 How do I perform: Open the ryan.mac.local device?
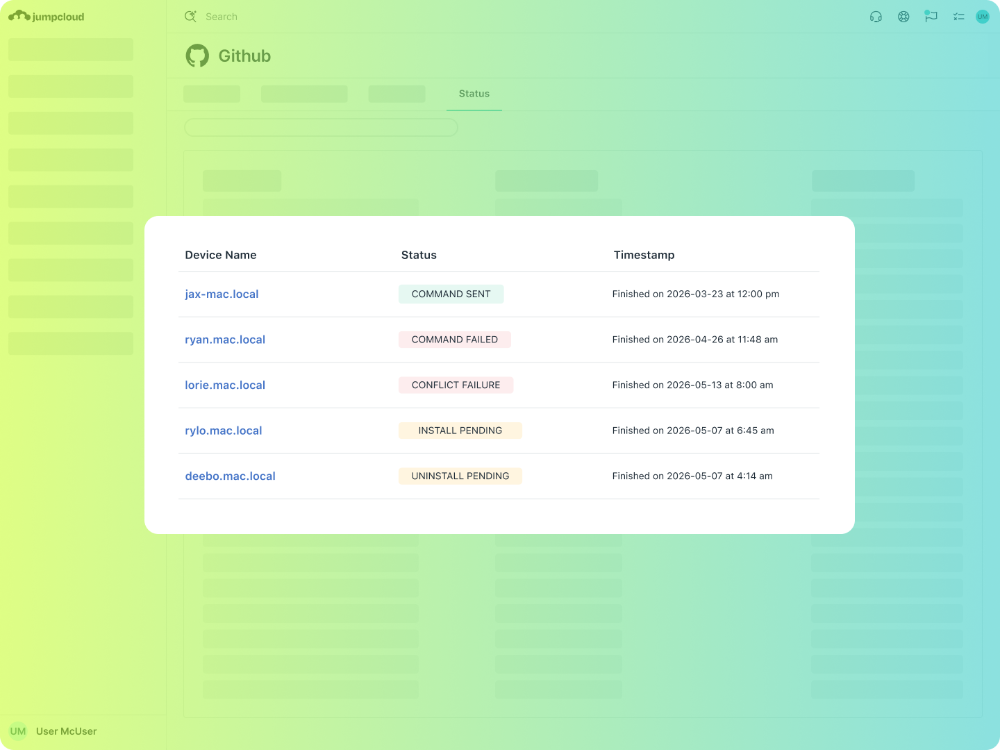(x=225, y=340)
